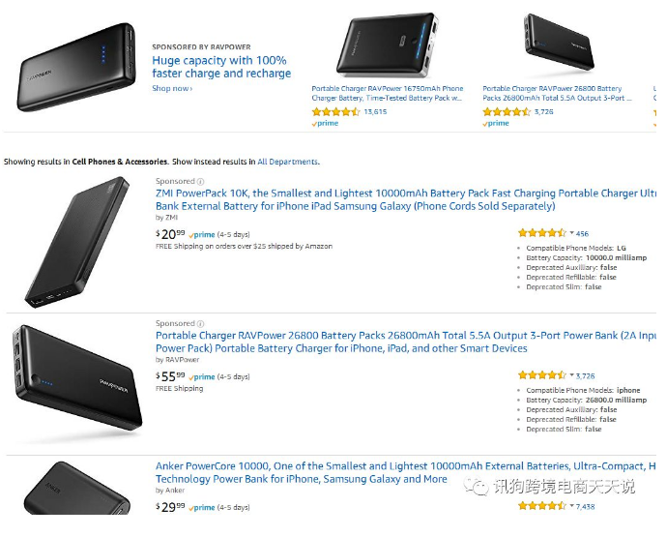This screenshot has height=537, width=667.
Task: Click star rating of RAVPower 26800 listing
Action: (x=541, y=375)
